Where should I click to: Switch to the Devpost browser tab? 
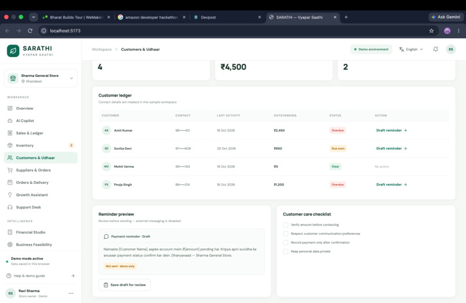(227, 17)
